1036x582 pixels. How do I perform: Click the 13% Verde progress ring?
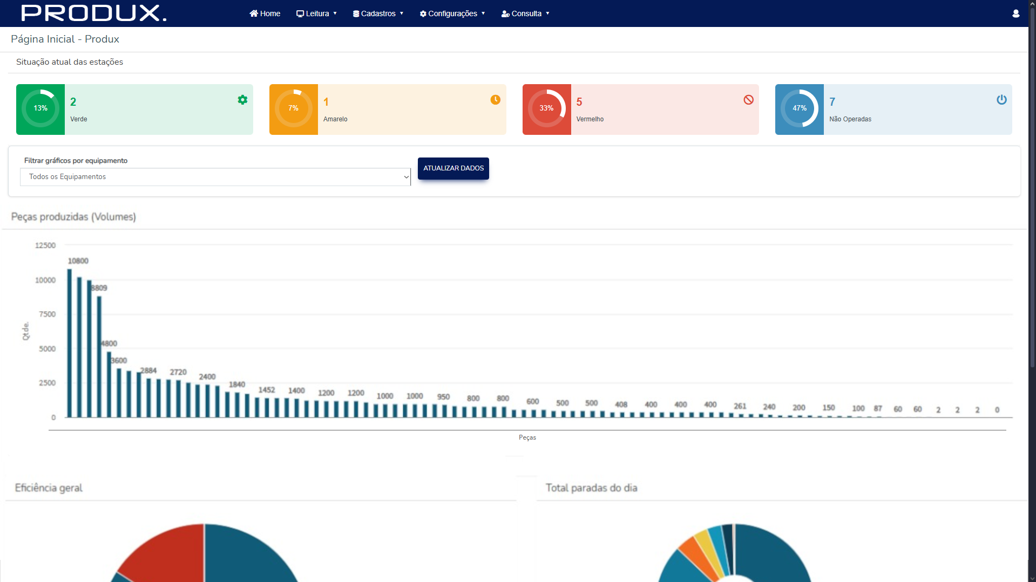(40, 108)
